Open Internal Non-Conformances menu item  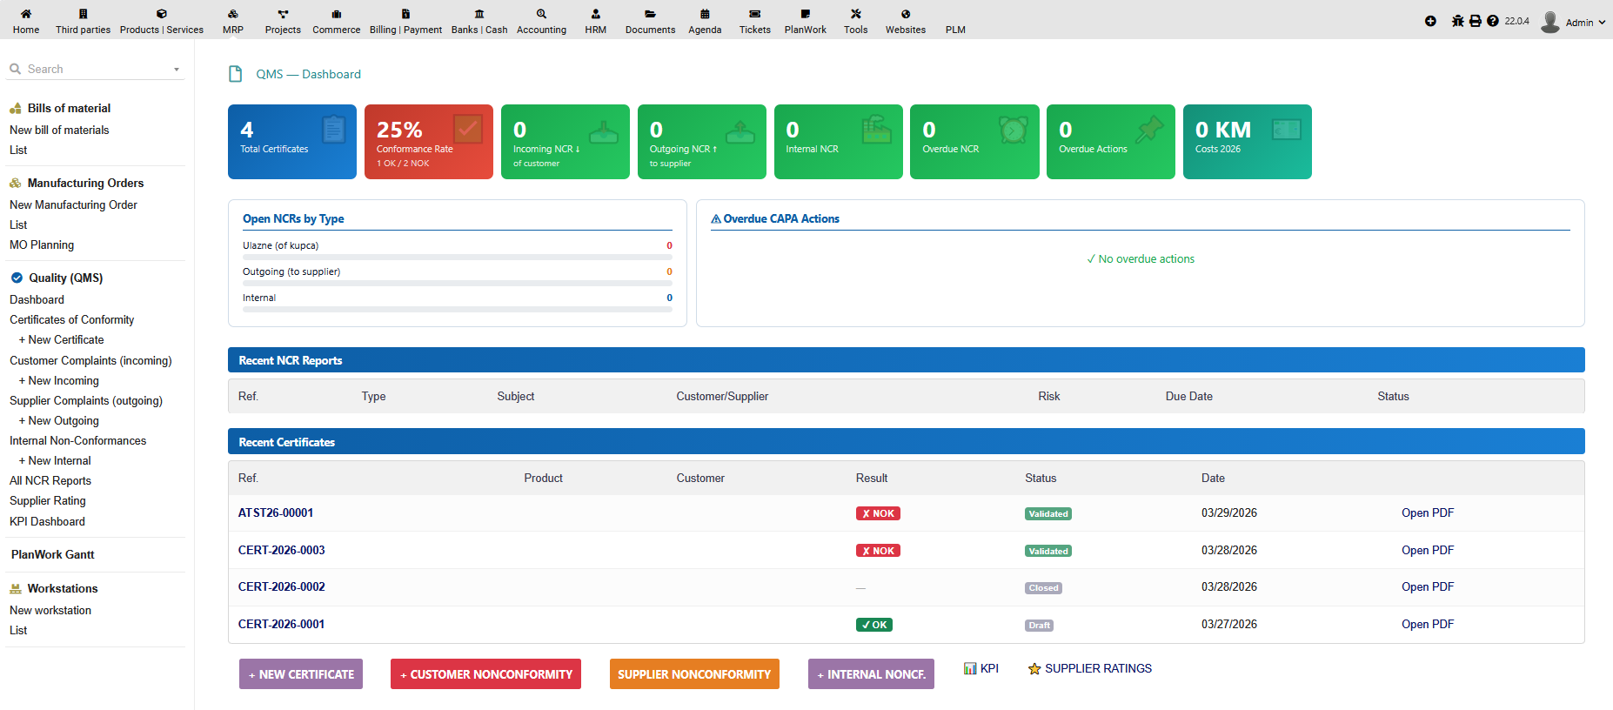(x=78, y=441)
